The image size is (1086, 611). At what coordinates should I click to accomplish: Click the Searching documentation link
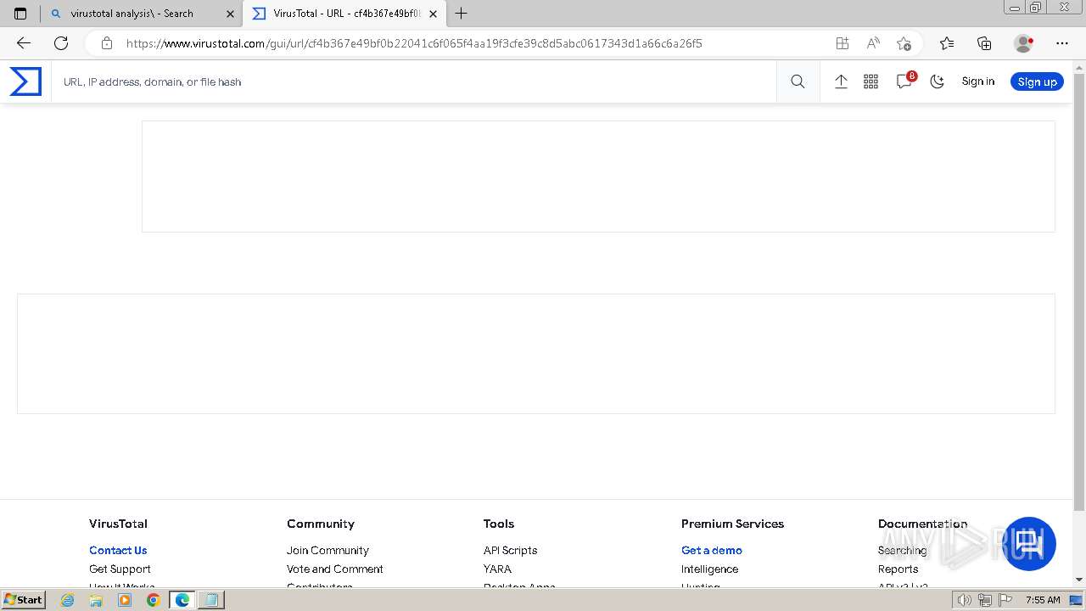tap(902, 550)
